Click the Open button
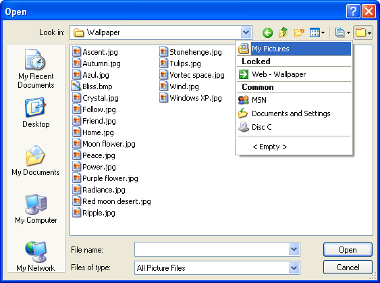Image resolution: width=380 pixels, height=283 pixels. click(348, 249)
